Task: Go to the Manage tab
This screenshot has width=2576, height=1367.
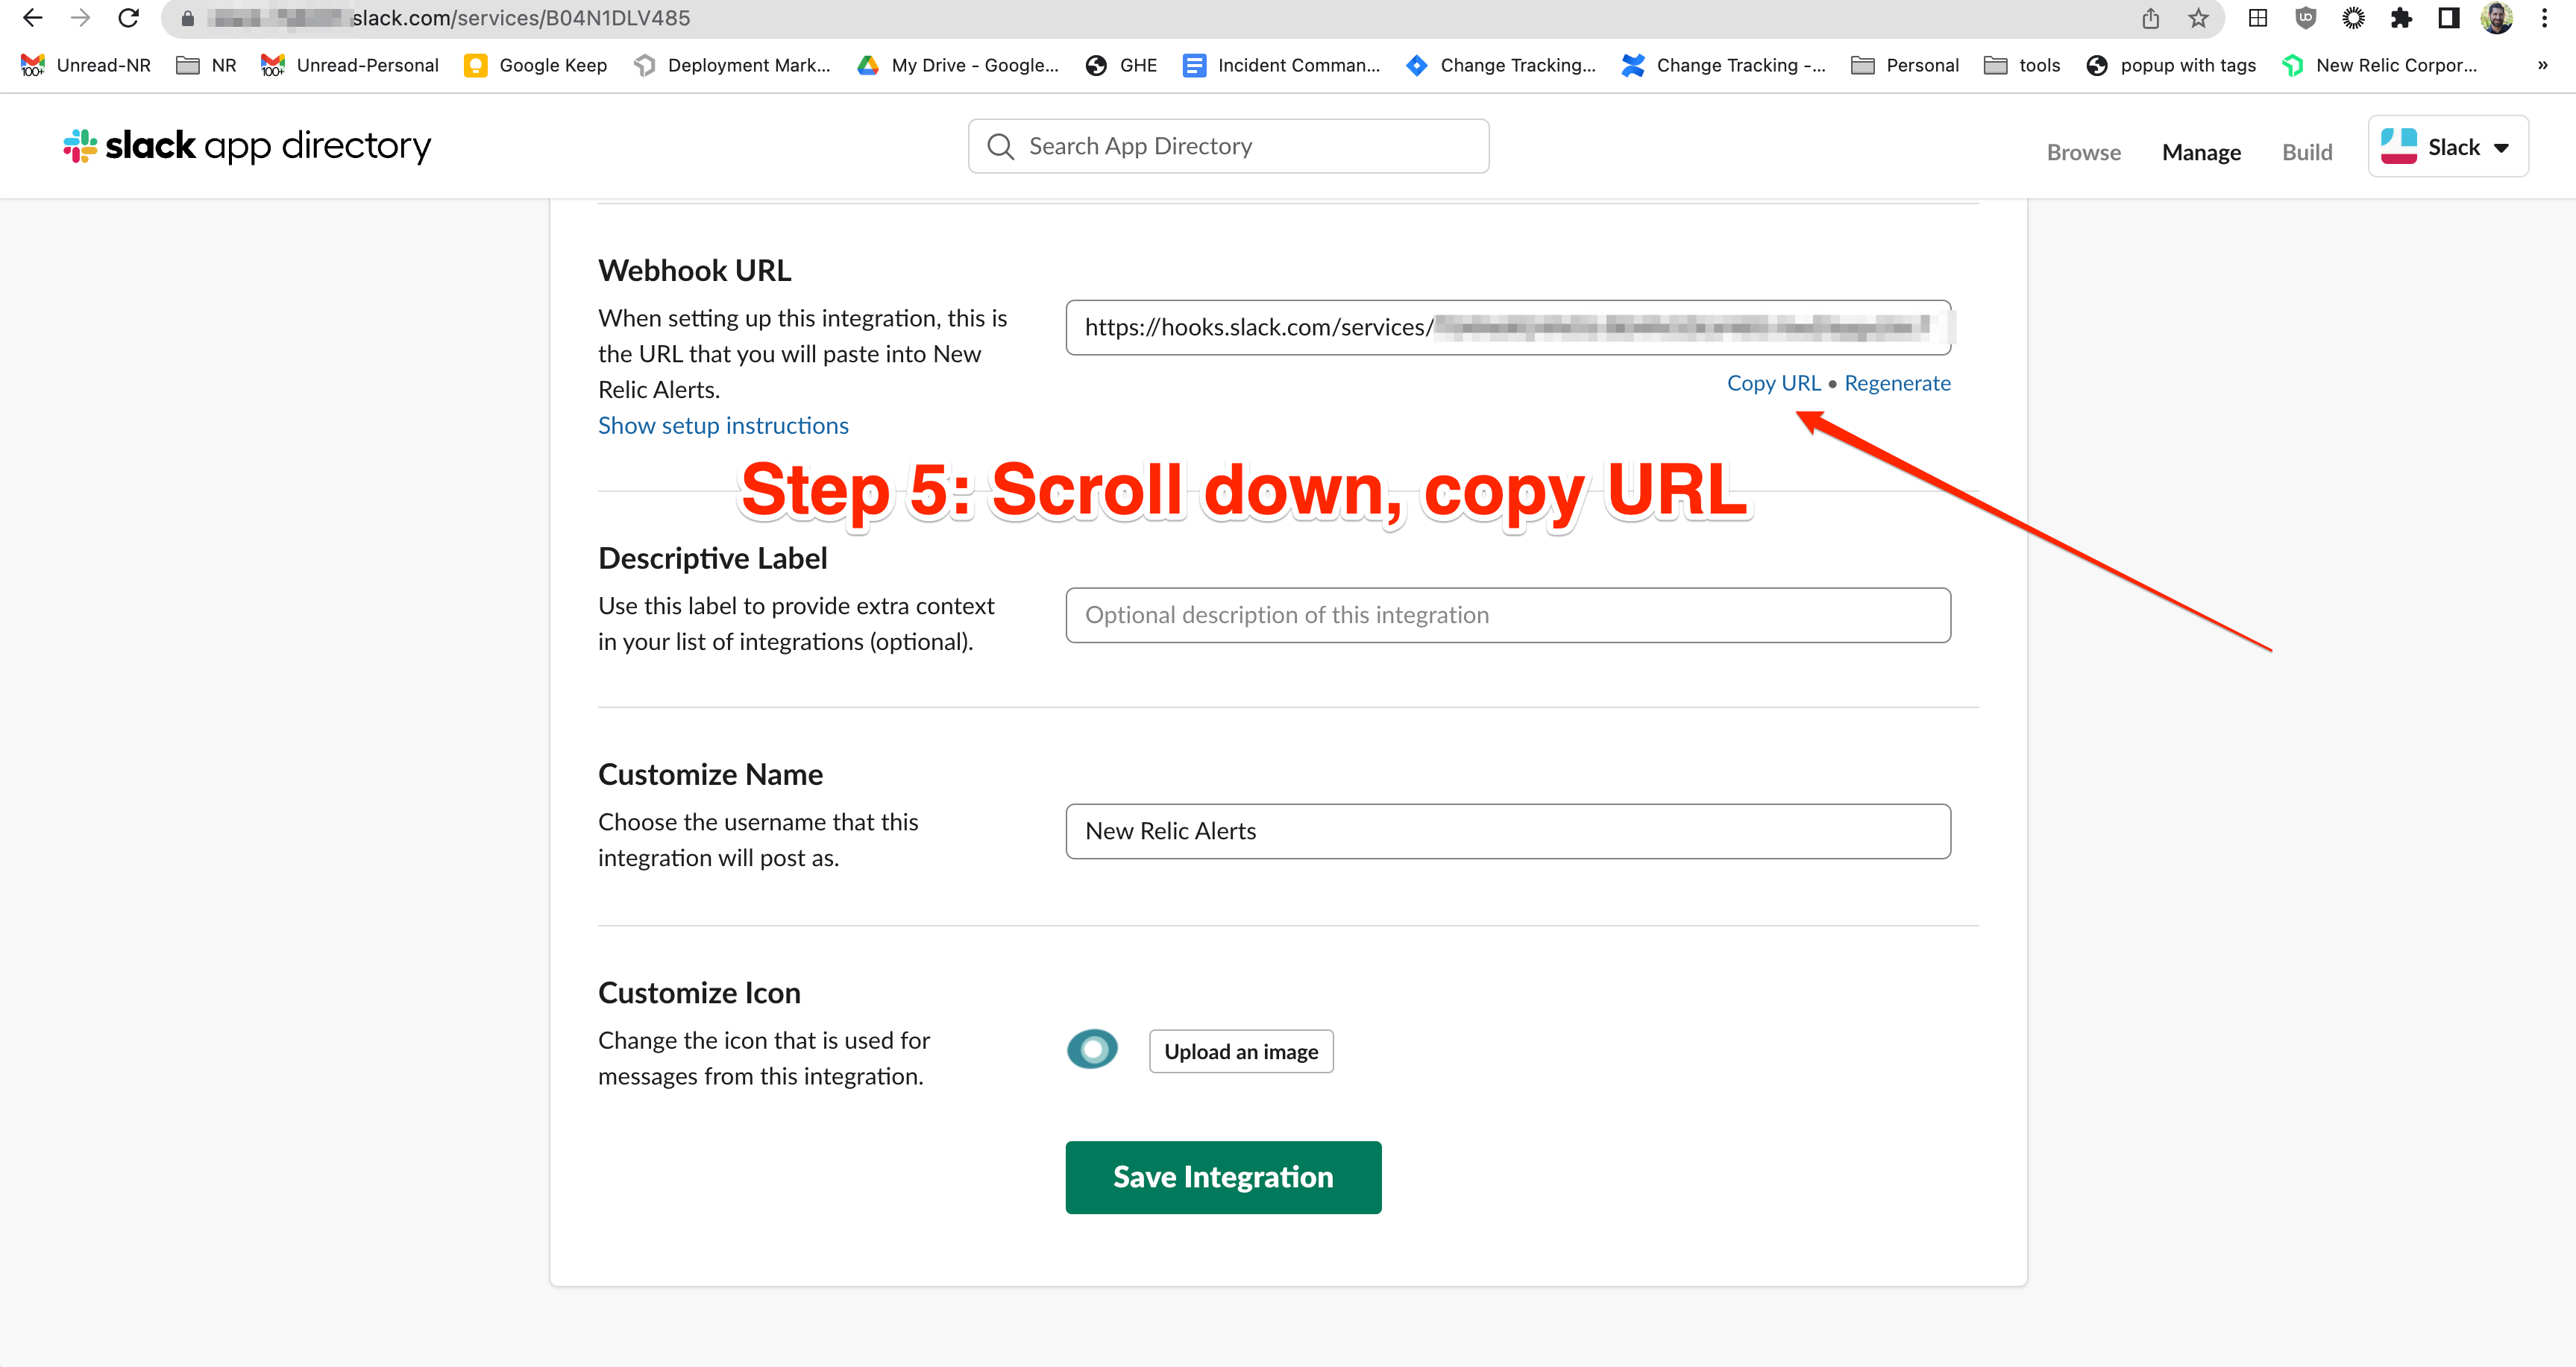Action: coord(2201,152)
